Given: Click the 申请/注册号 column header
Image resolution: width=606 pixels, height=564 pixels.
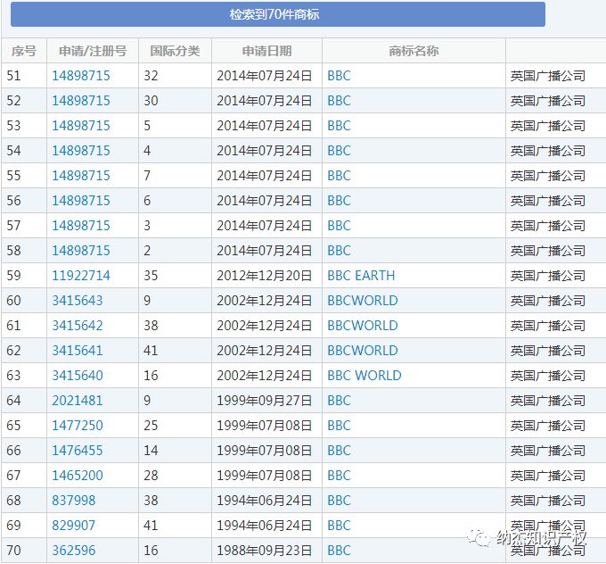Looking at the screenshot, I should click(x=93, y=51).
